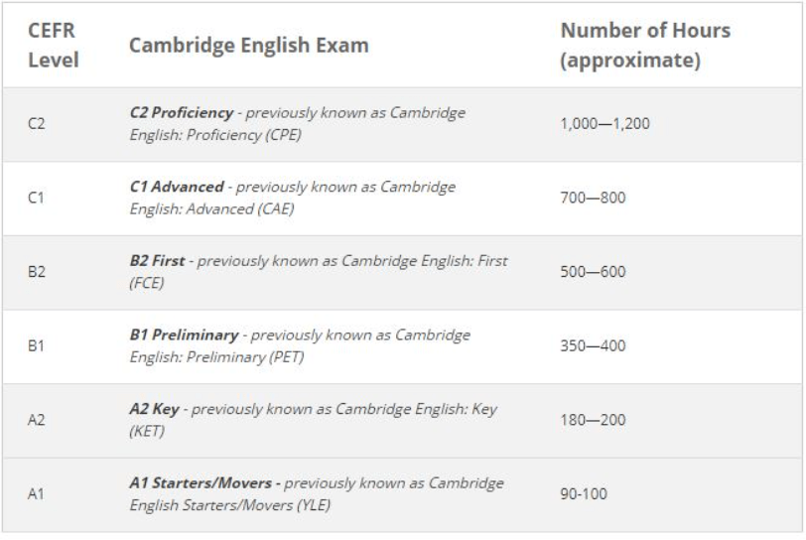This screenshot has width=806, height=540.
Task: Select the 500—600 hours cell
Action: tap(594, 272)
